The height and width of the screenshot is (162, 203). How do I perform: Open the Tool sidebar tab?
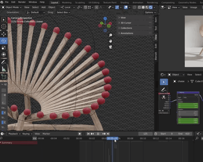[156, 28]
